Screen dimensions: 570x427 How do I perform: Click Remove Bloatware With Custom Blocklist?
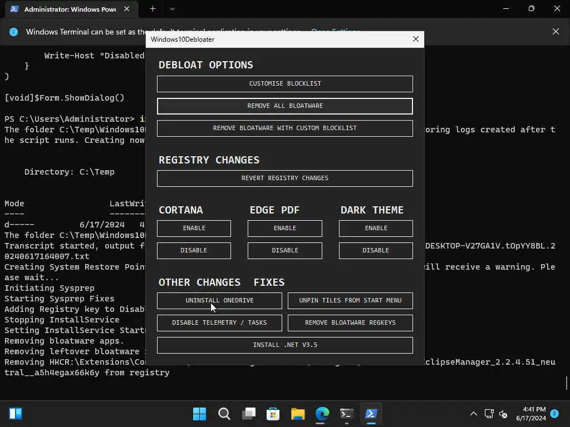click(284, 128)
